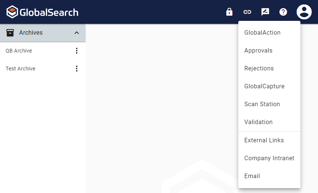Screen dimensions: 318x193
Task: Open QB Archive three-dot options menu
Action: pyautogui.click(x=77, y=51)
